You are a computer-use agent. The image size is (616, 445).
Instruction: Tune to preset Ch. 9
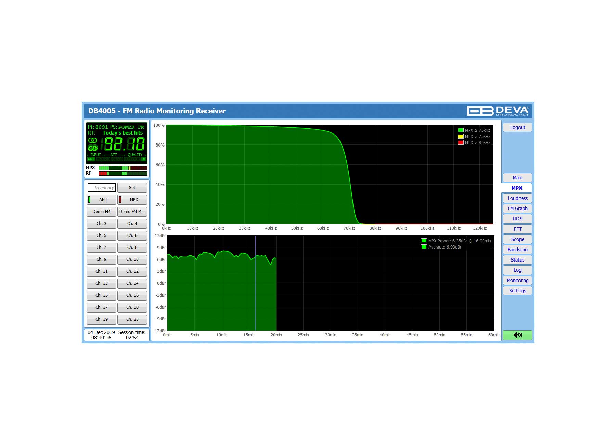[x=101, y=259]
